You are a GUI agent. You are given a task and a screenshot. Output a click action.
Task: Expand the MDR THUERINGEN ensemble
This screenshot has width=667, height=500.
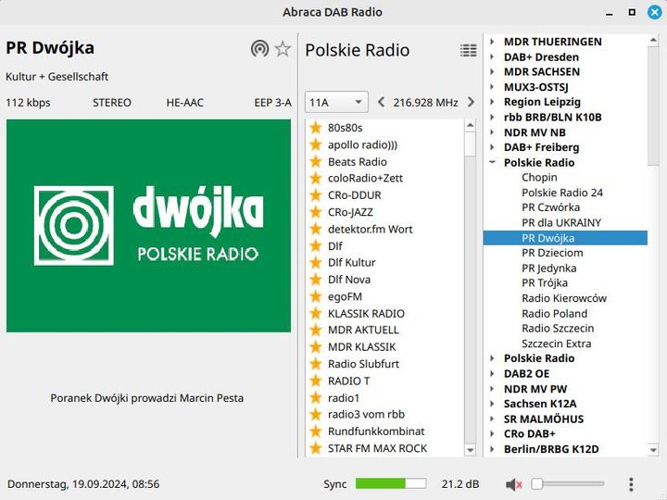(492, 42)
